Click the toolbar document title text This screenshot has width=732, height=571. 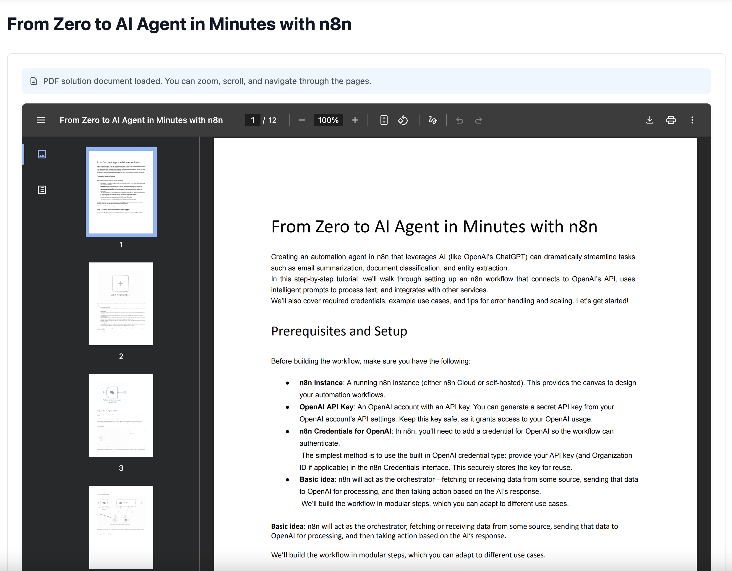[x=141, y=120]
